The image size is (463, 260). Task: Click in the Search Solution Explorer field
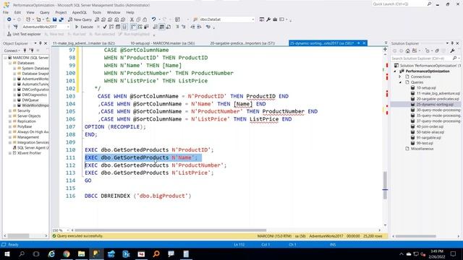422,58
